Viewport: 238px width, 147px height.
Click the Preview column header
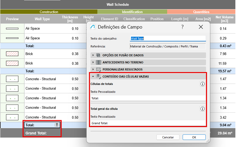12,19
